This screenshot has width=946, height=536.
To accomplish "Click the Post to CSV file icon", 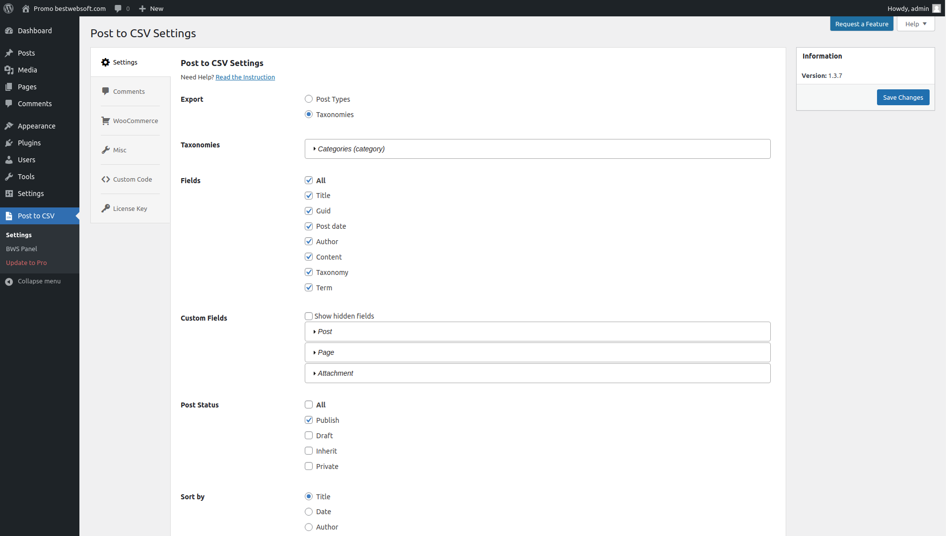I will click(x=9, y=216).
